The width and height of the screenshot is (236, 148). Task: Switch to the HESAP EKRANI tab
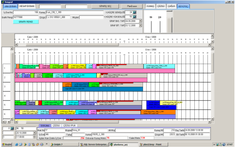27,6
